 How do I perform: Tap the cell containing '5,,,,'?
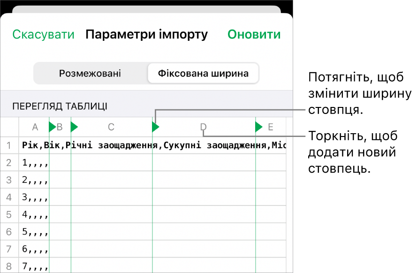[x=35, y=232]
